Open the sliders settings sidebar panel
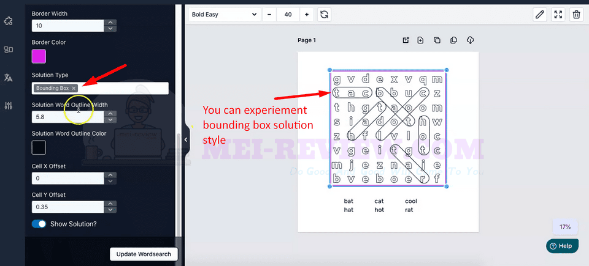 [8, 106]
